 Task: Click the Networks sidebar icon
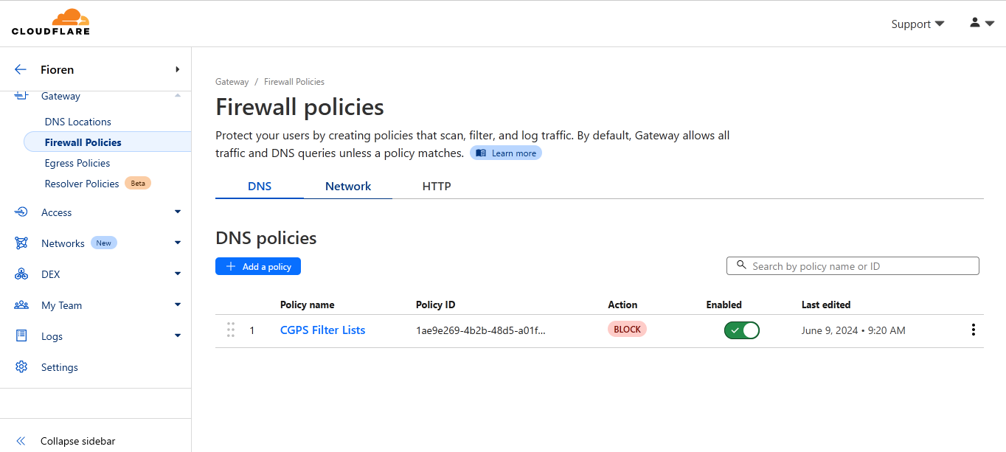pyautogui.click(x=21, y=243)
